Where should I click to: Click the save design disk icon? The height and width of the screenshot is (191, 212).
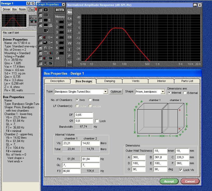[29, 3]
